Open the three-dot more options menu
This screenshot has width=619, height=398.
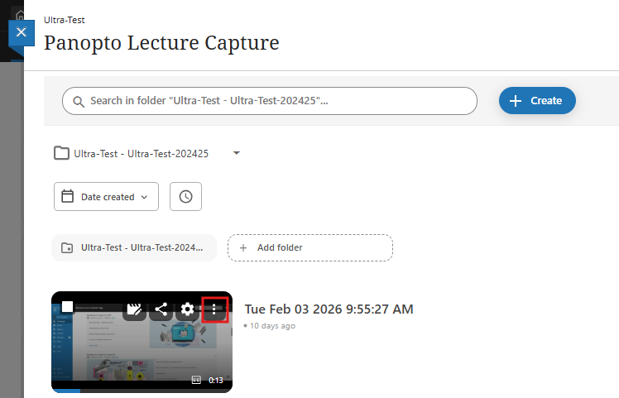click(214, 309)
